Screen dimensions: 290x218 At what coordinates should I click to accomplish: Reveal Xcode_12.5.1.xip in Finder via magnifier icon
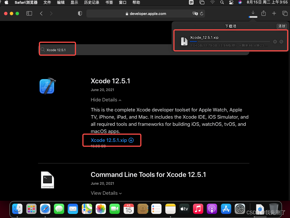(x=281, y=42)
